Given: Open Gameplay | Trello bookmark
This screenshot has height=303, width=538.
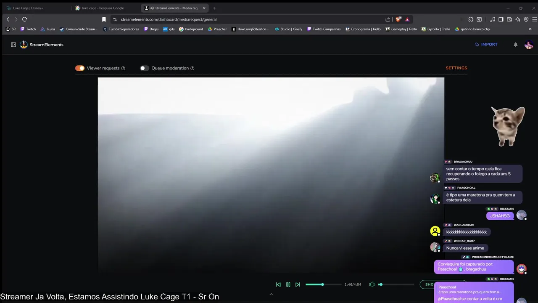Looking at the screenshot, I should (x=401, y=29).
